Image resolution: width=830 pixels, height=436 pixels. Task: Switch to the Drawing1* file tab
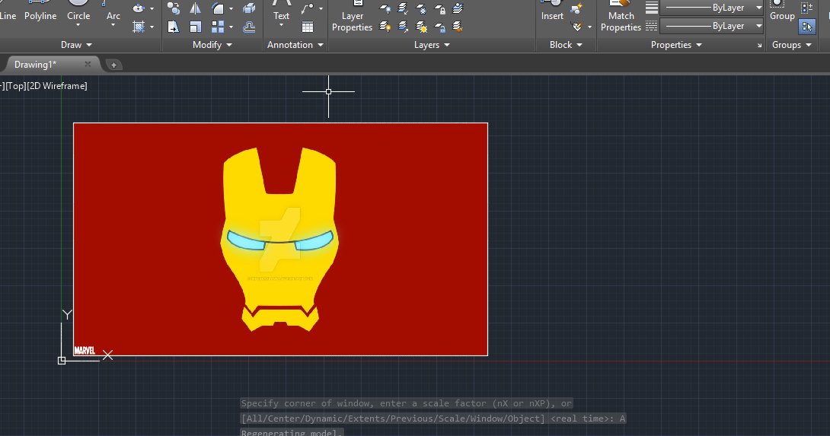[36, 65]
